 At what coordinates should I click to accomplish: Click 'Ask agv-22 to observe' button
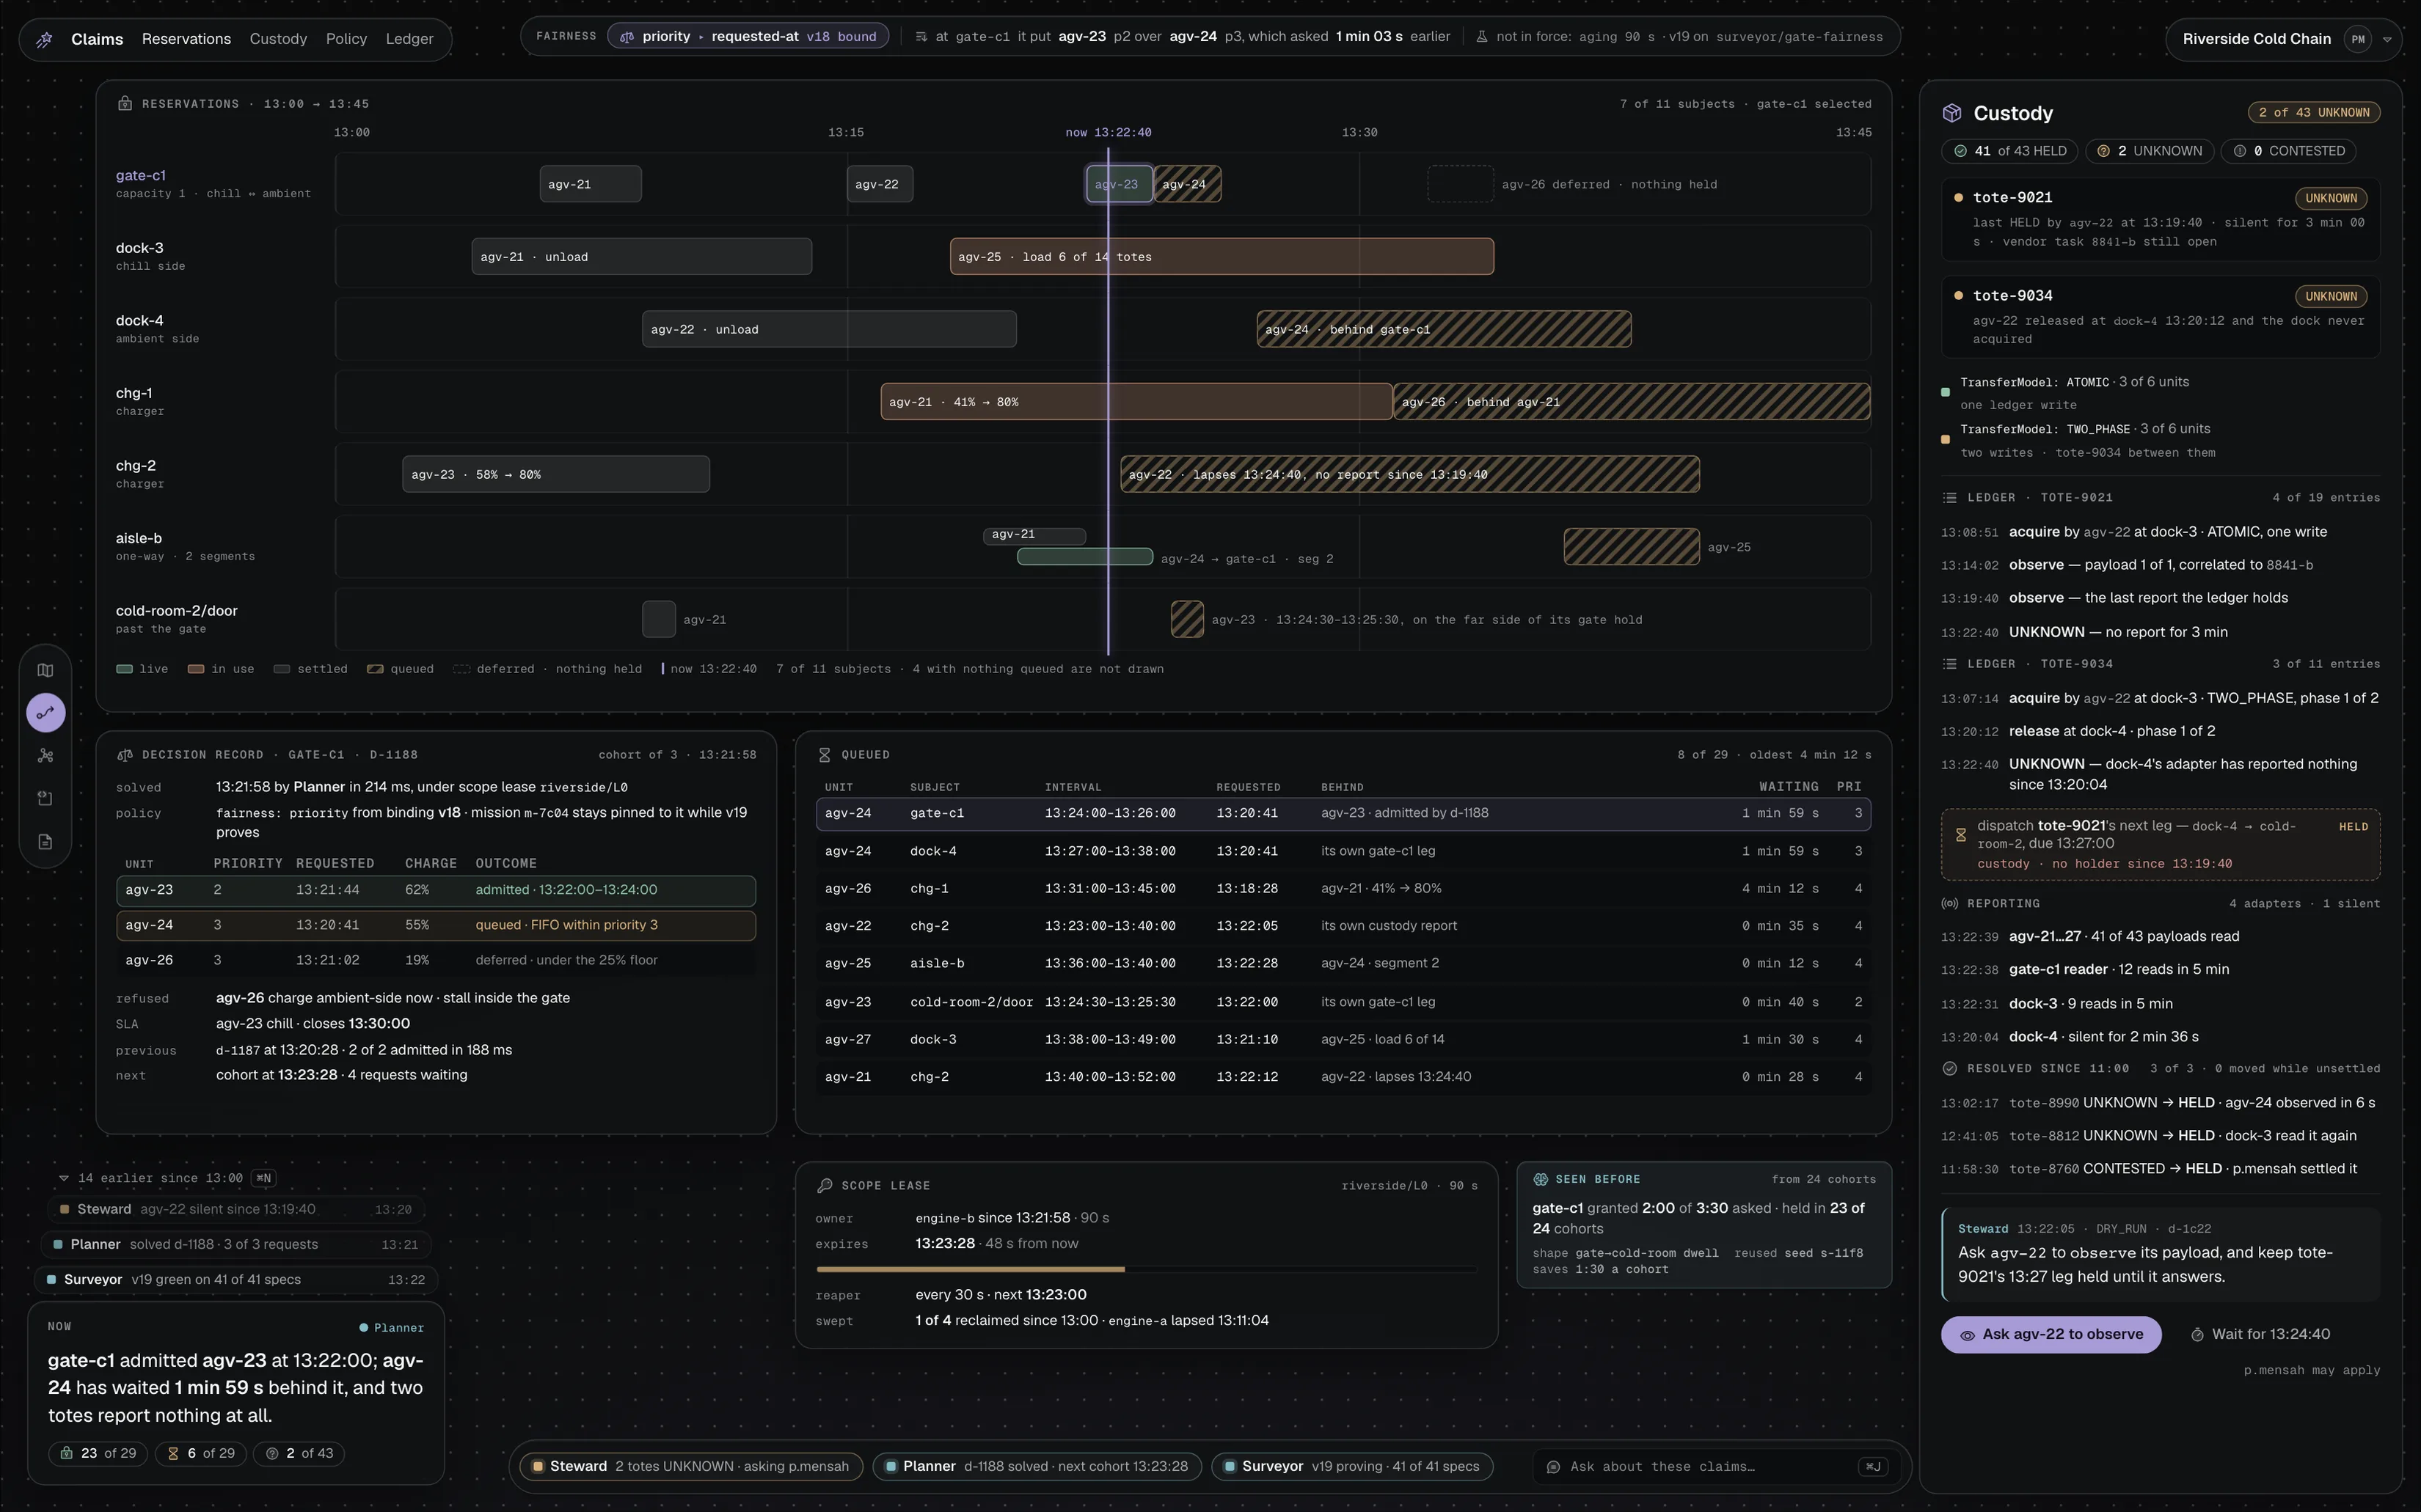(2051, 1334)
